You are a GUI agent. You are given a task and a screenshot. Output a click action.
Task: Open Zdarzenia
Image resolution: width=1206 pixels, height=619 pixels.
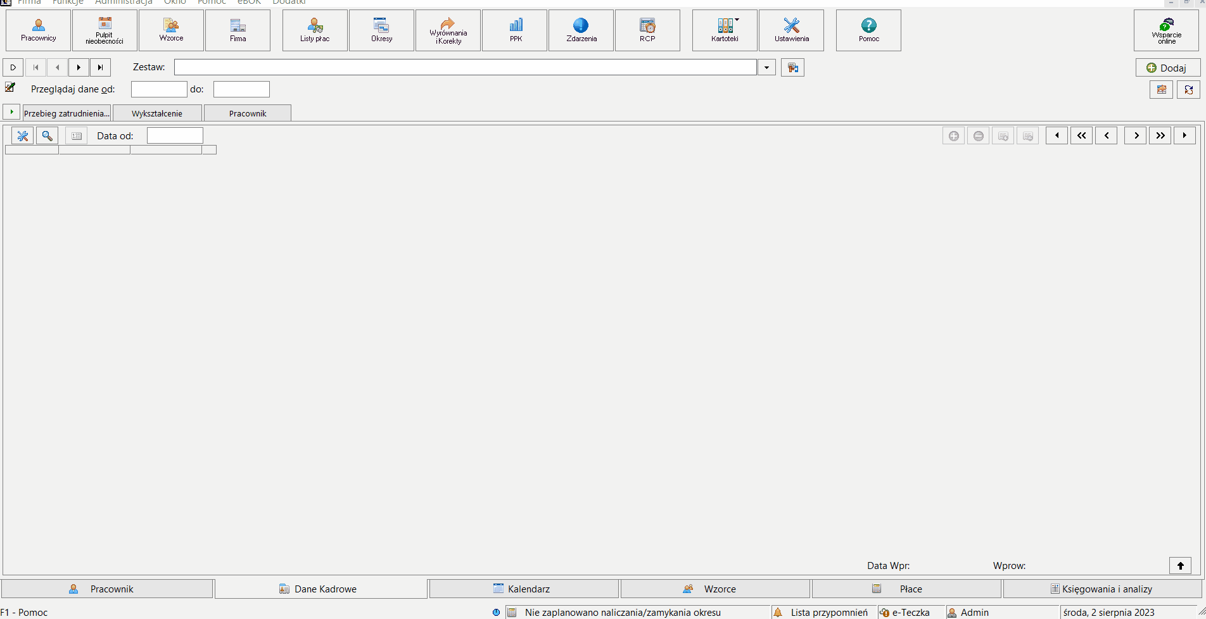coord(581,30)
